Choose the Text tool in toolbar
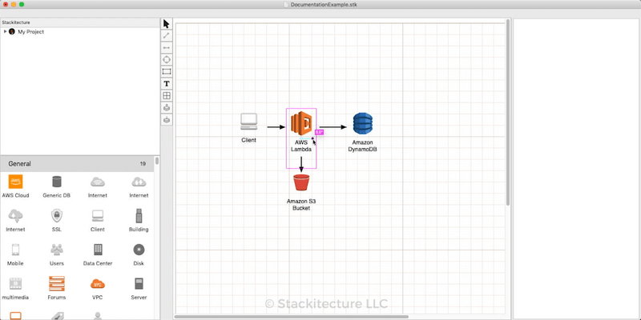Image resolution: width=641 pixels, height=320 pixels. point(167,83)
